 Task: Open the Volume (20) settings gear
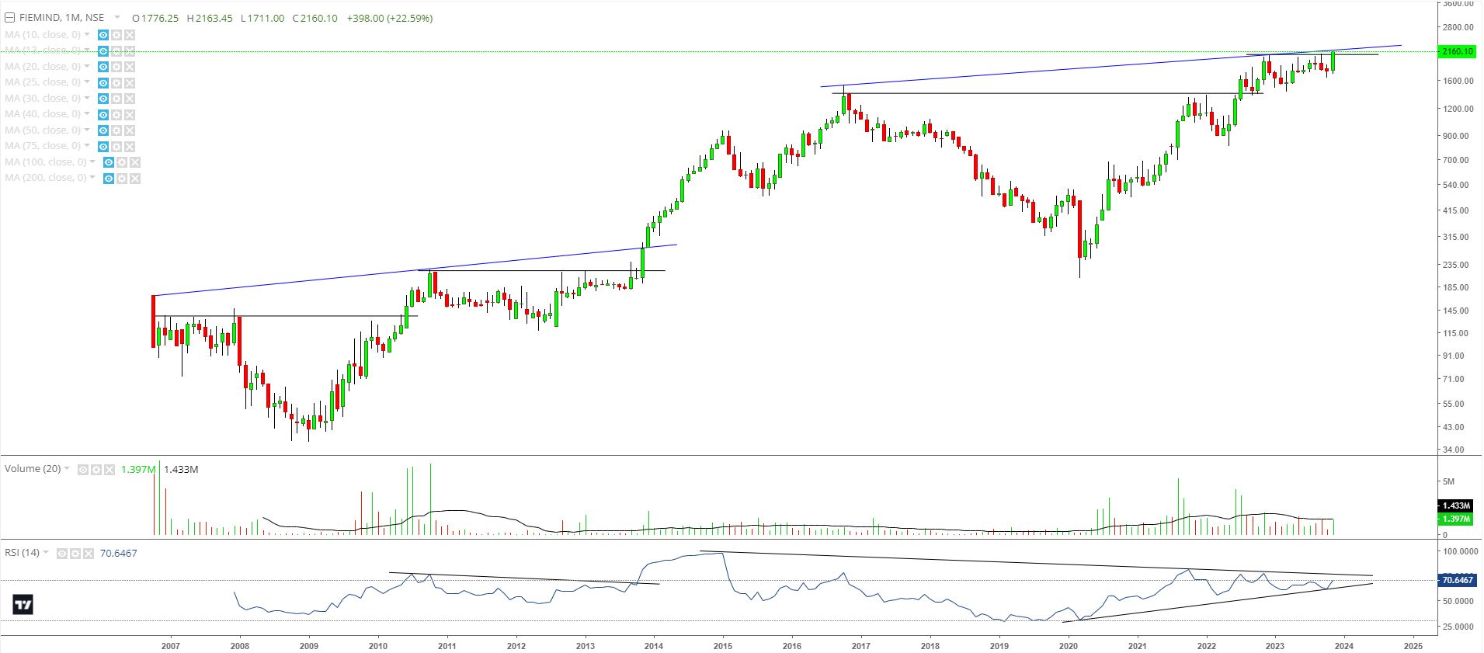[96, 470]
